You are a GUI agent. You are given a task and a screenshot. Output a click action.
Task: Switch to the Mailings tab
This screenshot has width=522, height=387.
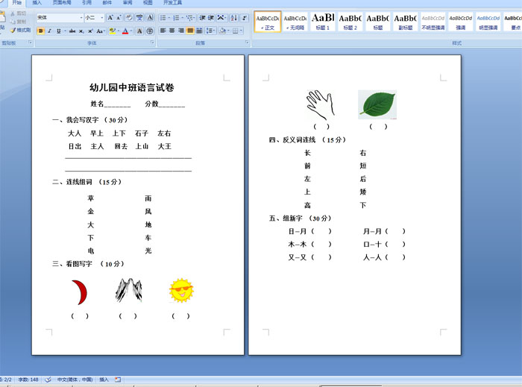(x=107, y=3)
